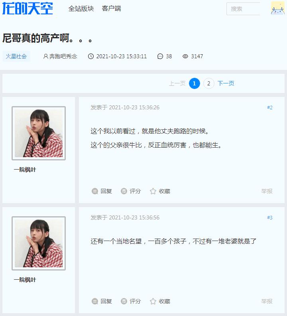Screen dimensions: 287x316
Task: Open avatar thumbnail on post #2
Action: click(39, 133)
